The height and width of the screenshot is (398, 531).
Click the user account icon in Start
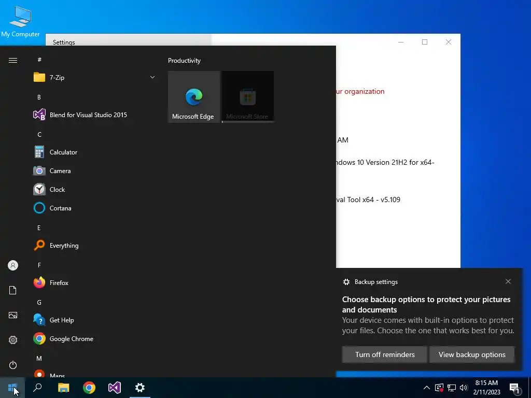pos(13,265)
